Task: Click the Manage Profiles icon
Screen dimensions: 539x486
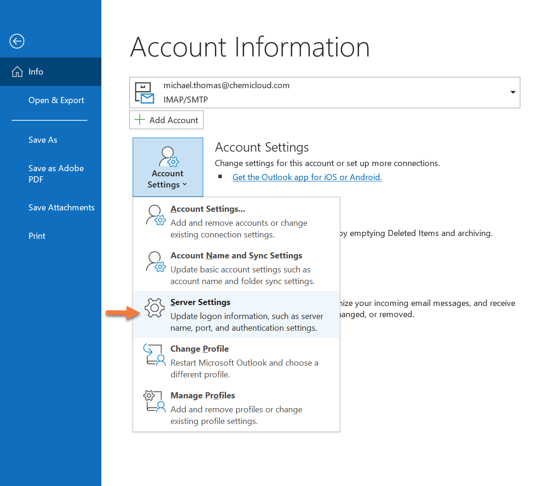Action: pyautogui.click(x=155, y=401)
